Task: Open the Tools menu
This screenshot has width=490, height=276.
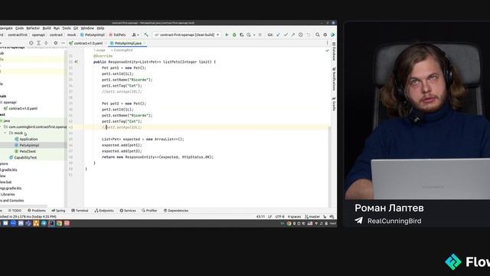Action: click(x=67, y=28)
